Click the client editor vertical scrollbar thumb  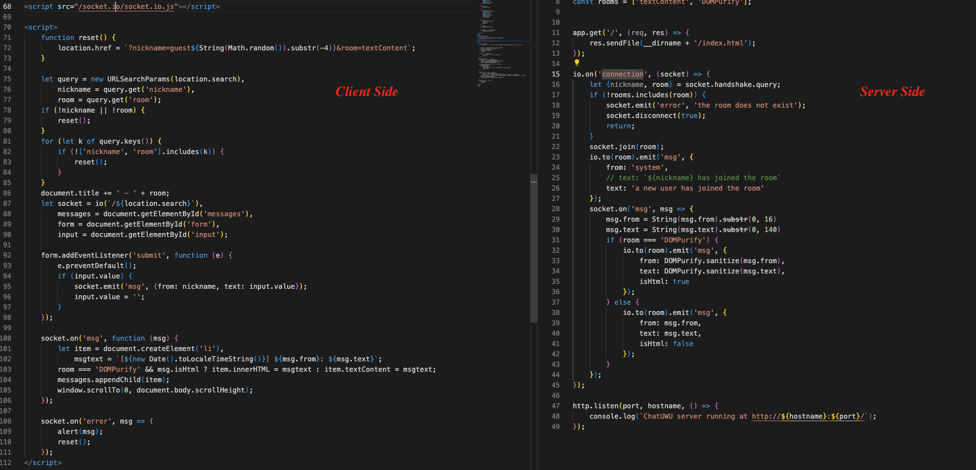tap(534, 248)
